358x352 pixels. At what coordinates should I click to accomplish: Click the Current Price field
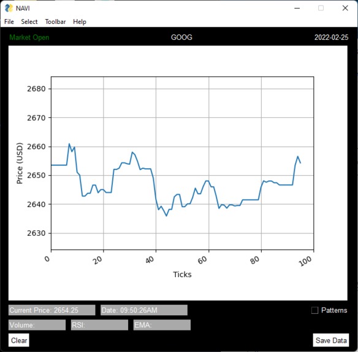pyautogui.click(x=52, y=310)
